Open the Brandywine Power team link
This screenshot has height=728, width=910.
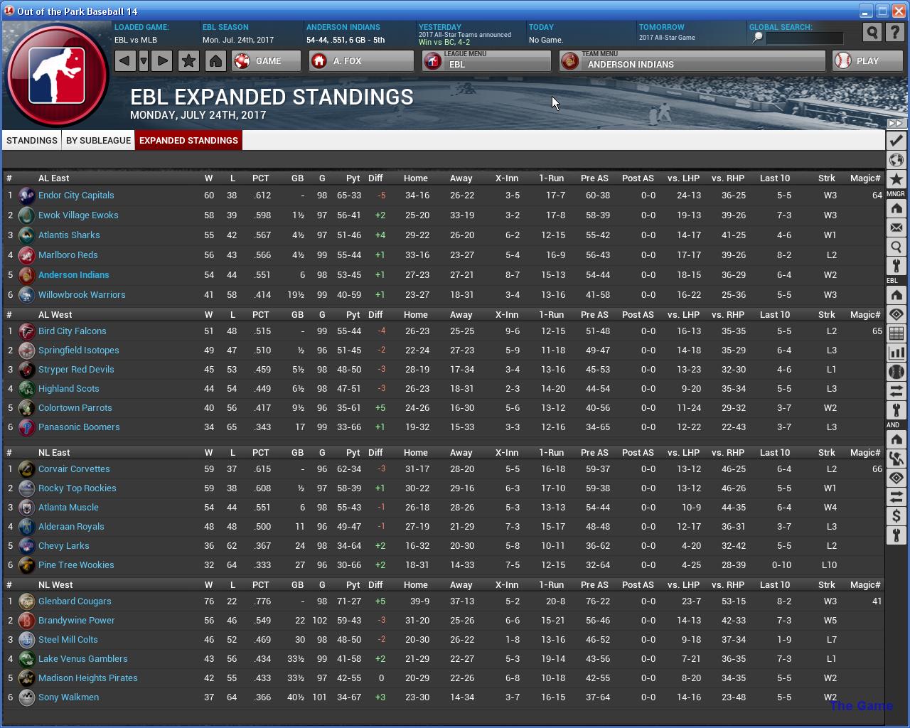[77, 621]
